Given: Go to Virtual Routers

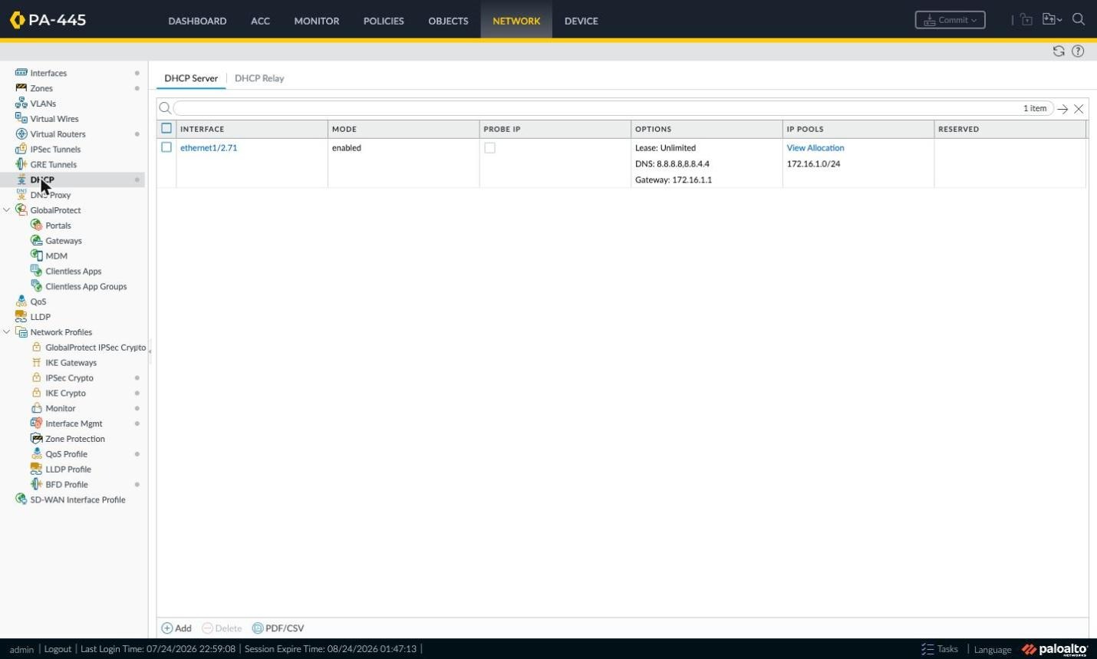Looking at the screenshot, I should (x=58, y=134).
